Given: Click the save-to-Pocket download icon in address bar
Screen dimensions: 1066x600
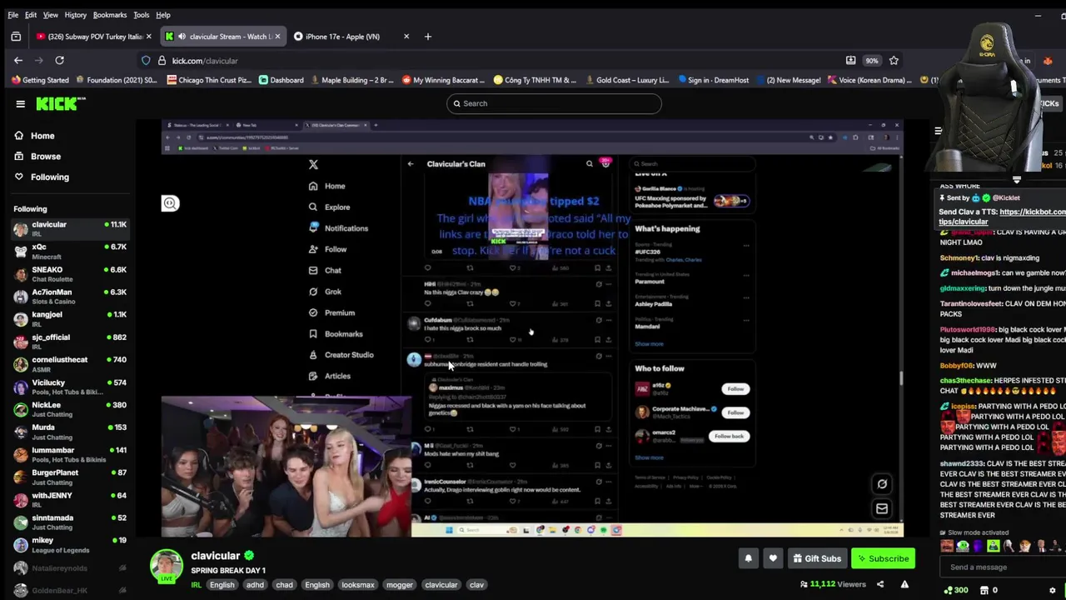Looking at the screenshot, I should pos(850,60).
